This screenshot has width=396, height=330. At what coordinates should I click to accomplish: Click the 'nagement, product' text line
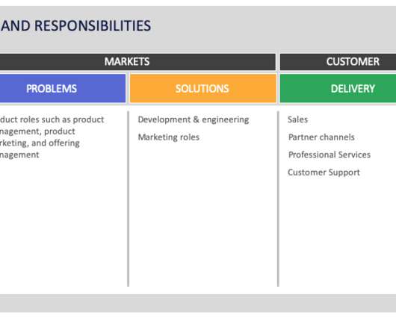[37, 131]
